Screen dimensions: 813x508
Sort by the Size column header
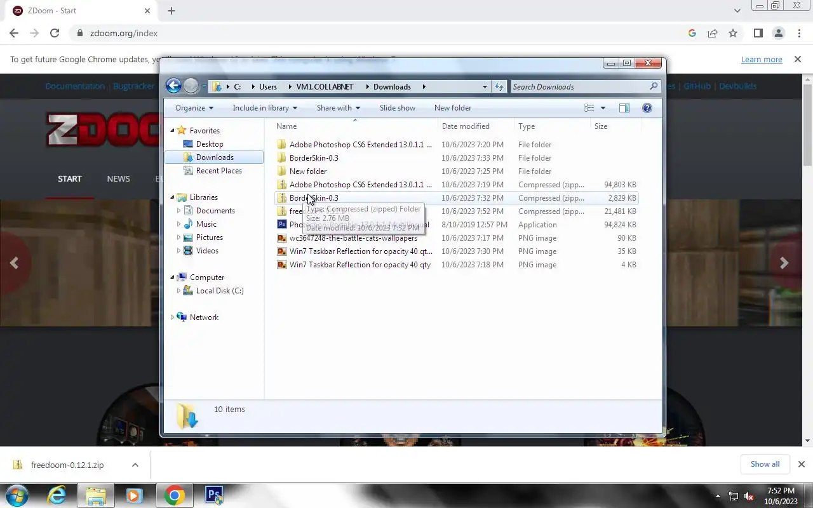tap(615, 126)
